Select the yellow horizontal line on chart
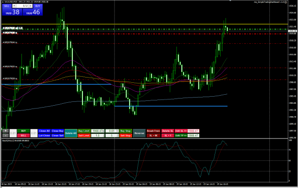This screenshot has width=298, height=188. (x=144, y=24)
